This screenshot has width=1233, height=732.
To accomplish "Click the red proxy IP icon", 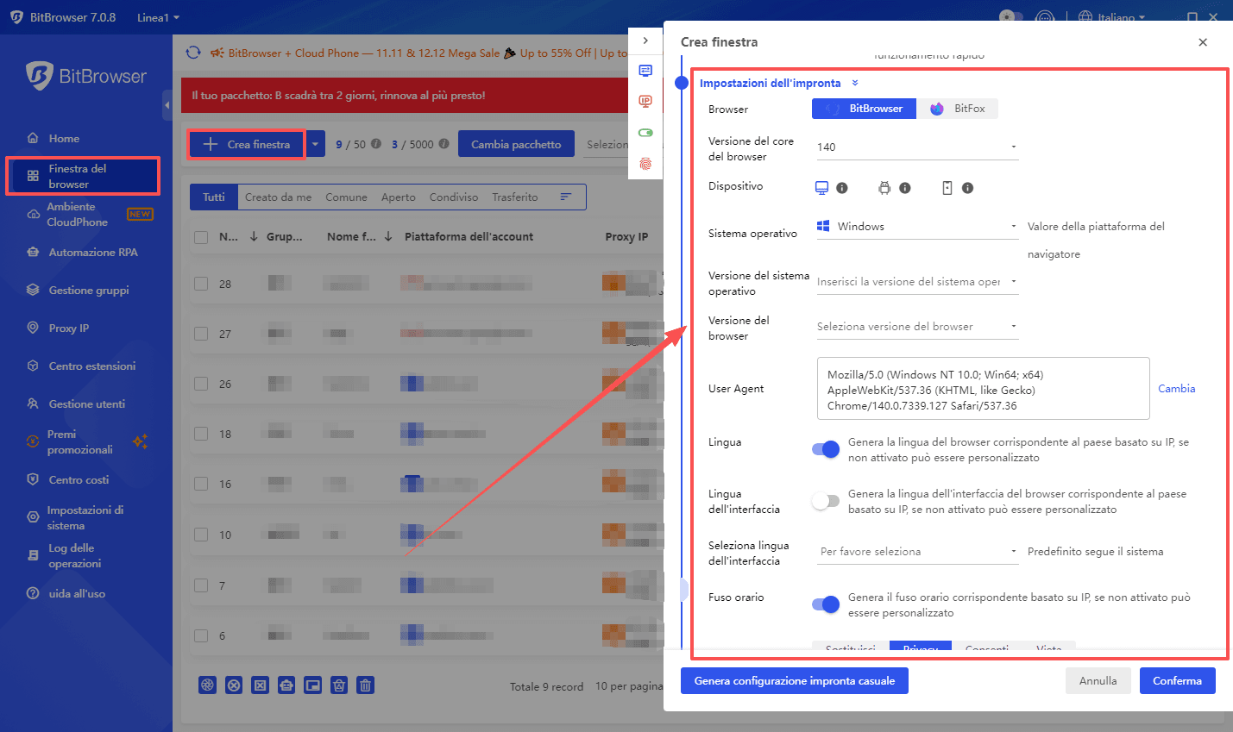I will tap(645, 102).
